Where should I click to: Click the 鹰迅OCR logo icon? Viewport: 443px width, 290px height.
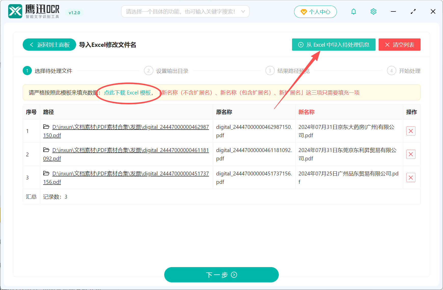(x=15, y=11)
